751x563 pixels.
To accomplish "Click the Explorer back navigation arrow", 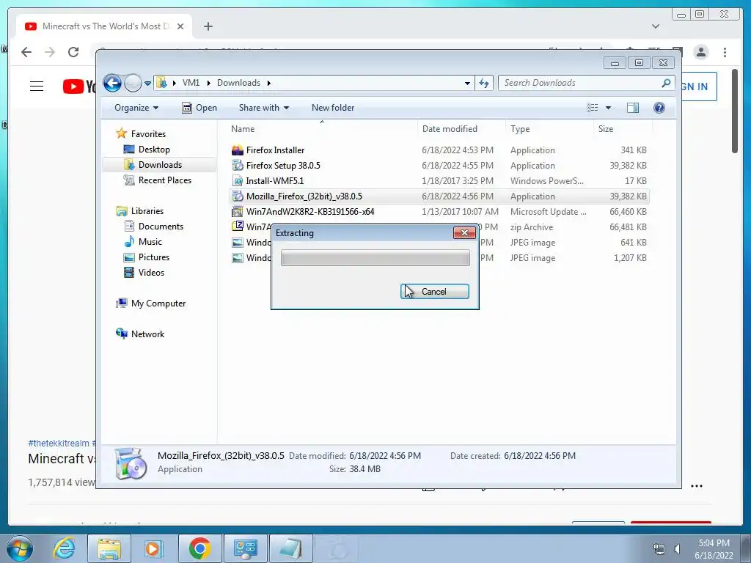I will click(112, 84).
